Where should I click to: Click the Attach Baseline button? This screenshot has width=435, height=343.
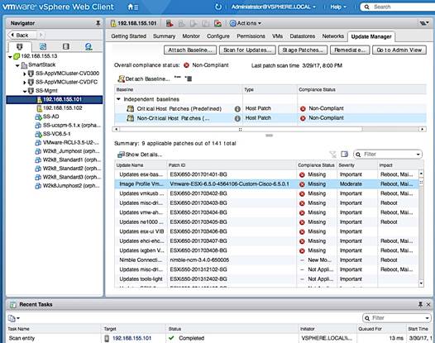click(190, 50)
